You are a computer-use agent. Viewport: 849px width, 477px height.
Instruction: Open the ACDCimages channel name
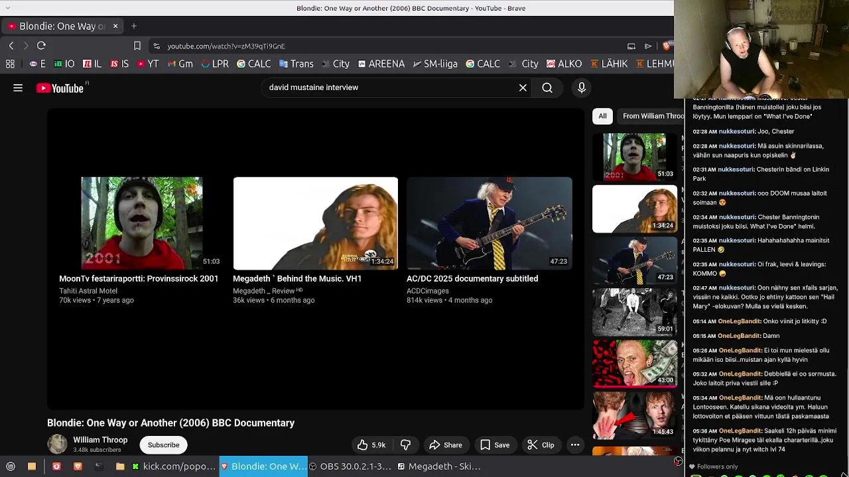tap(428, 291)
